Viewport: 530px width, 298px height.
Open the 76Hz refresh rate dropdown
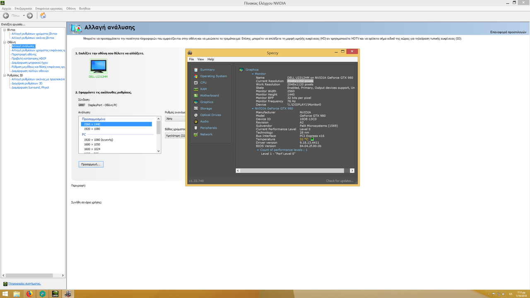[175, 119]
